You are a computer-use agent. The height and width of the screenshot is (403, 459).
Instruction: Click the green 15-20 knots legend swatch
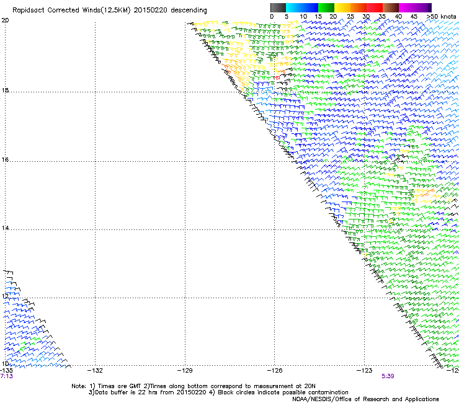pos(326,7)
